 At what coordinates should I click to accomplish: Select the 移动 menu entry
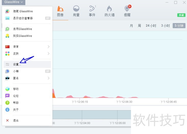click(x=27, y=89)
